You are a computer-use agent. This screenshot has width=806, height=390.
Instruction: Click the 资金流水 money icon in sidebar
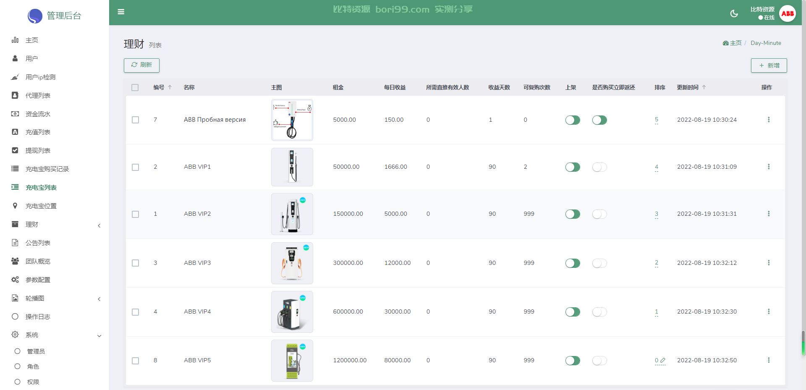(x=15, y=114)
